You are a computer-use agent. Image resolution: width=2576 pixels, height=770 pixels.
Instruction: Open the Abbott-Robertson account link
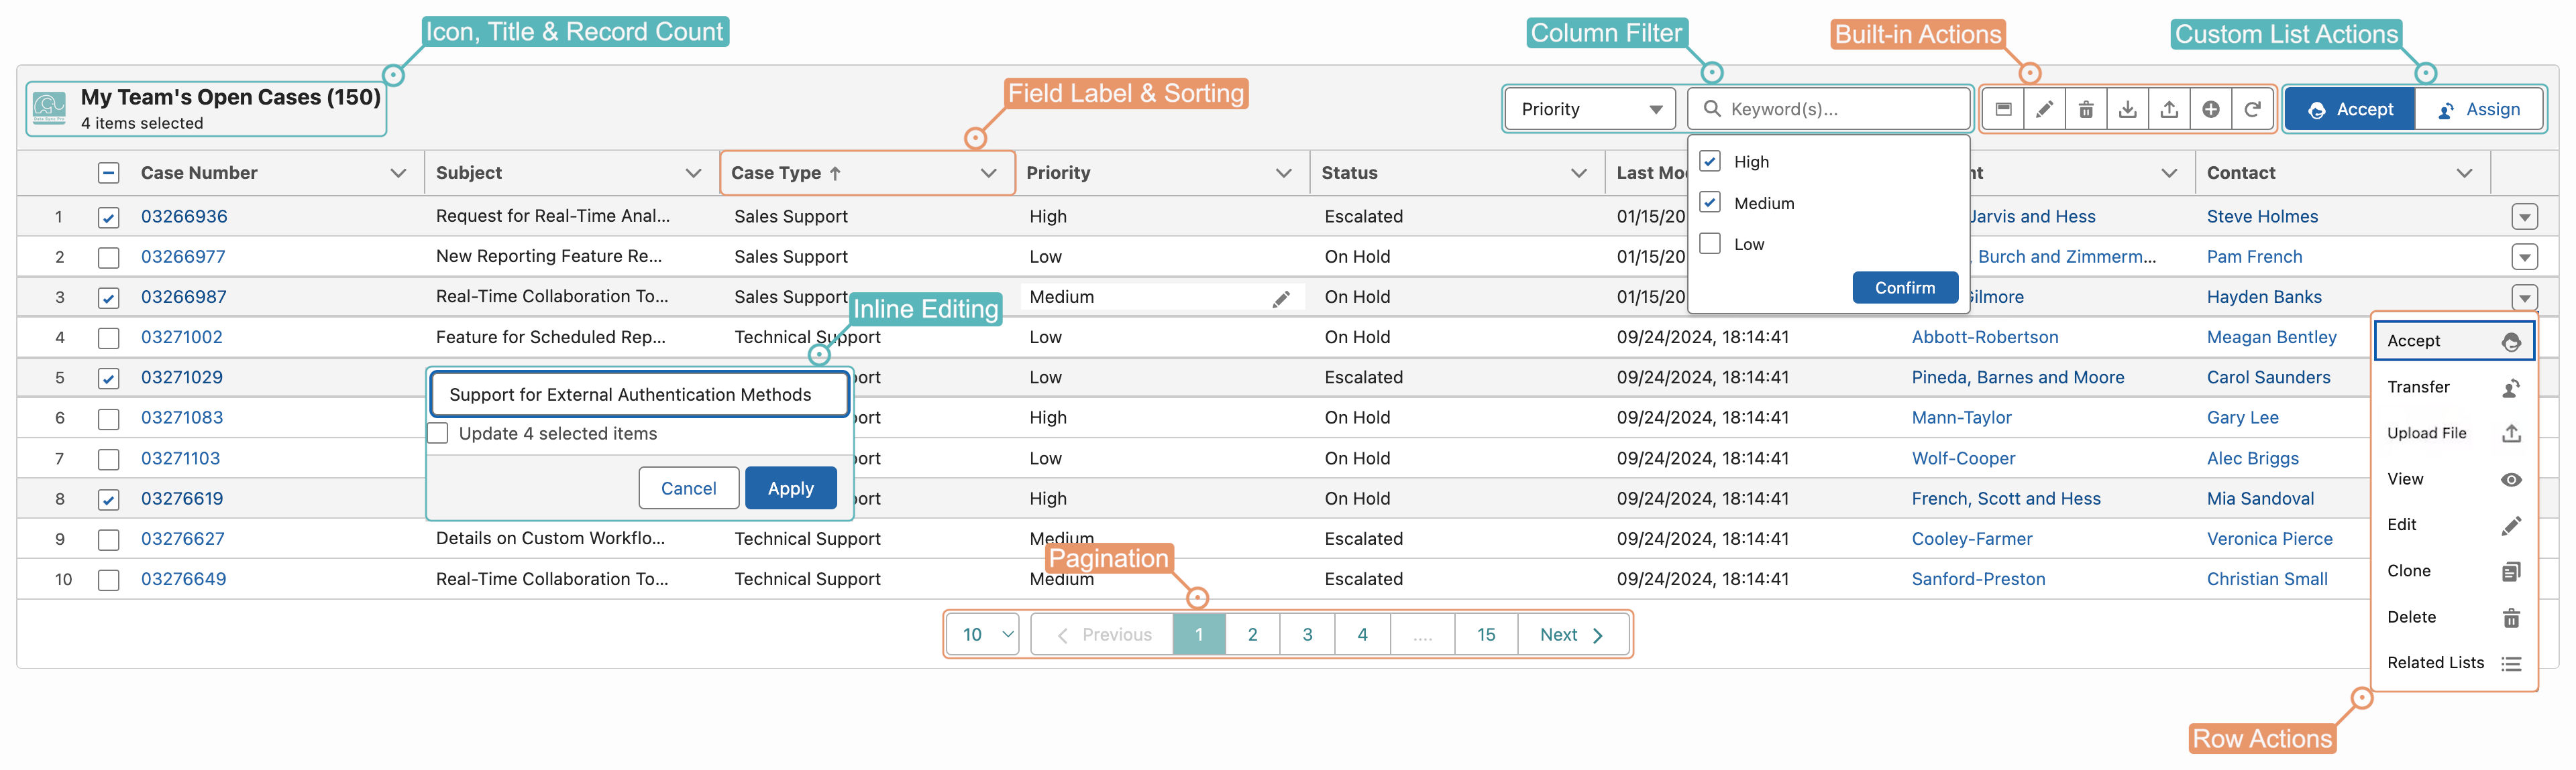pyautogui.click(x=1985, y=338)
